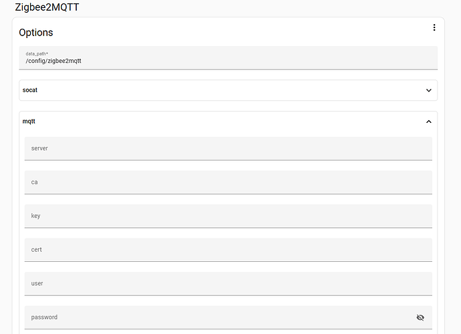This screenshot has width=461, height=334.
Task: Click the 'server' placeholder text
Action: [x=39, y=148]
